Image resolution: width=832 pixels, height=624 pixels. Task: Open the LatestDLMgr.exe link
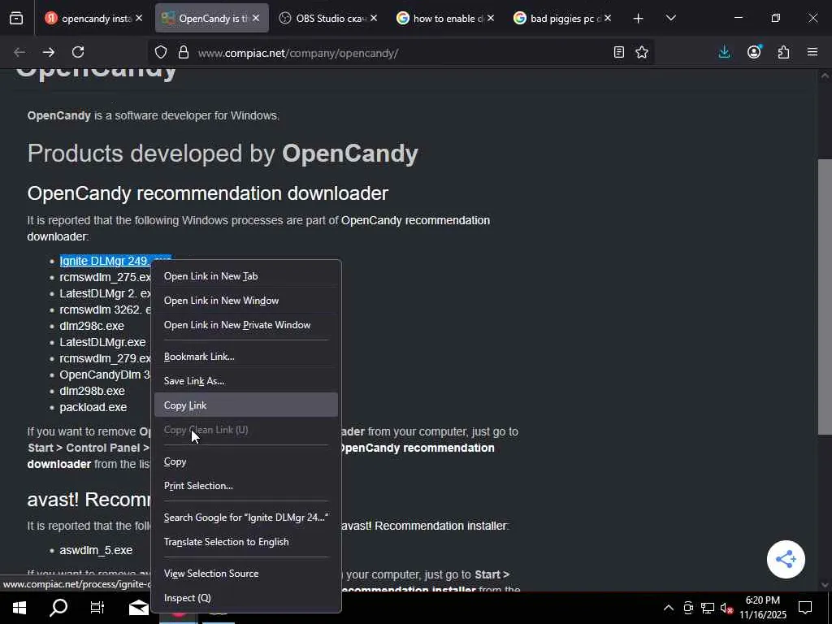coord(102,342)
